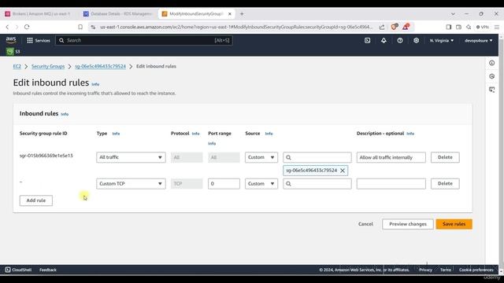Open the Services grid menu
The height and width of the screenshot is (283, 504).
[x=39, y=40]
